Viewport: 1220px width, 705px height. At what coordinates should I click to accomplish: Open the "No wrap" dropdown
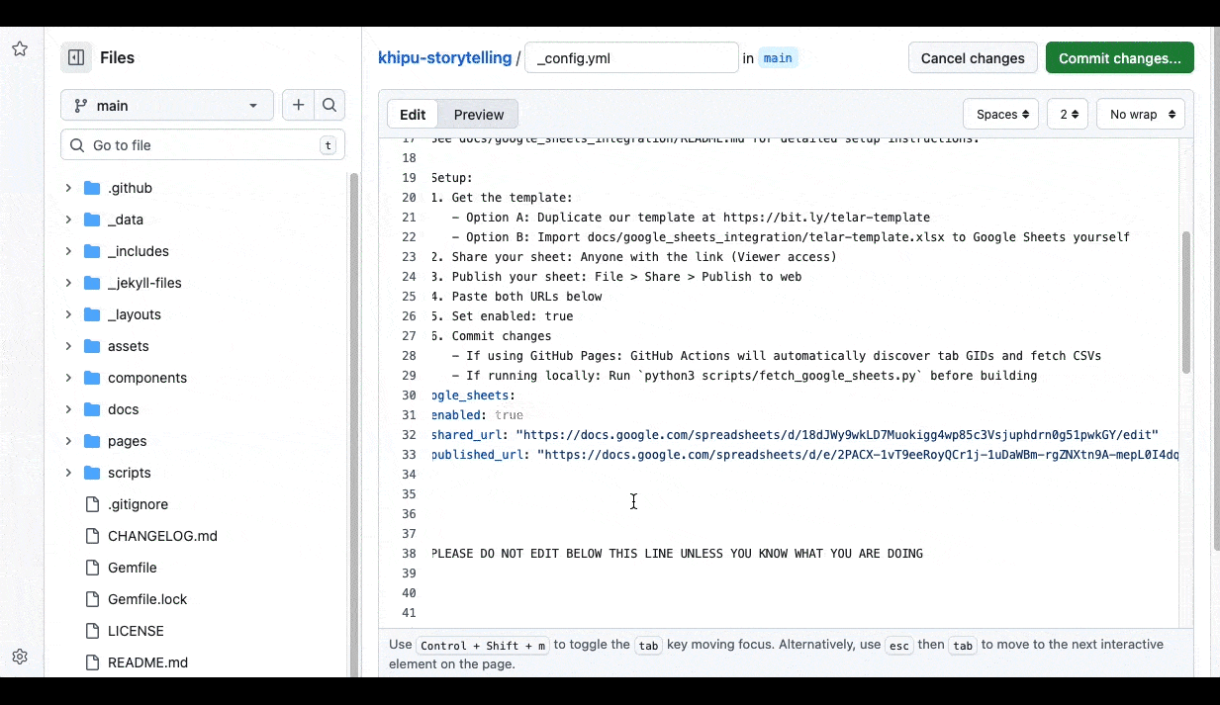coord(1140,114)
